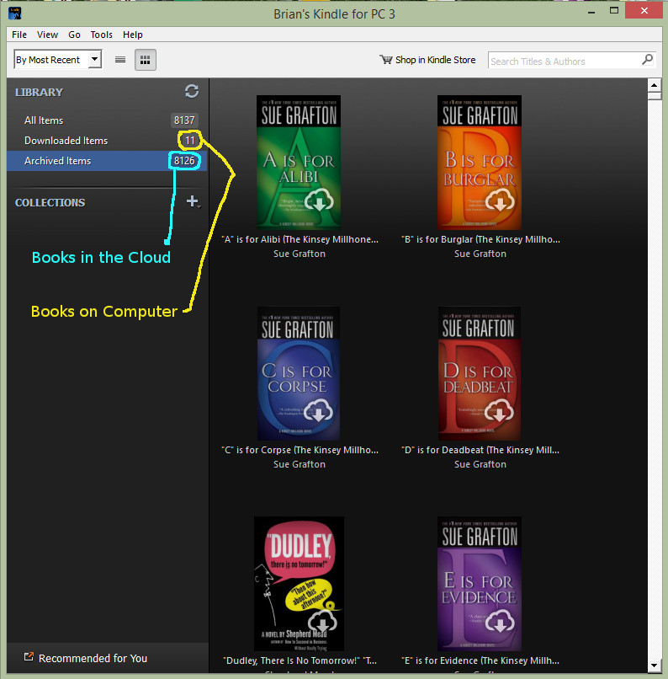This screenshot has height=679, width=668.
Task: Add a new collection with plus icon
Action: tap(193, 201)
